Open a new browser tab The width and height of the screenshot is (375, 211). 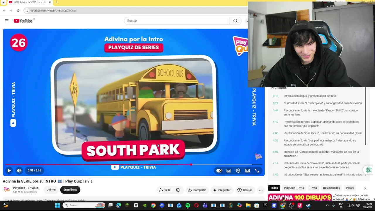(57, 2)
